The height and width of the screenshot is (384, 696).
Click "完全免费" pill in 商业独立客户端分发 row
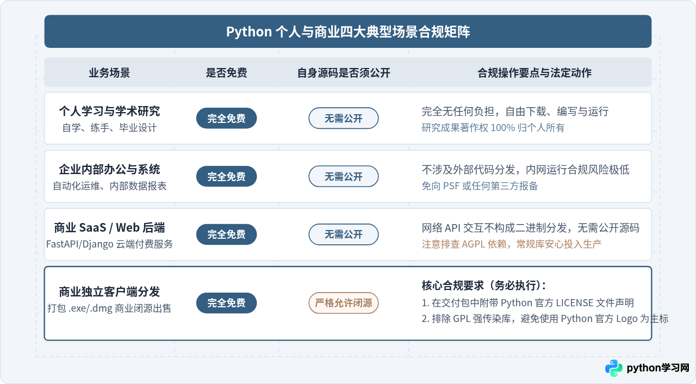[x=226, y=303]
